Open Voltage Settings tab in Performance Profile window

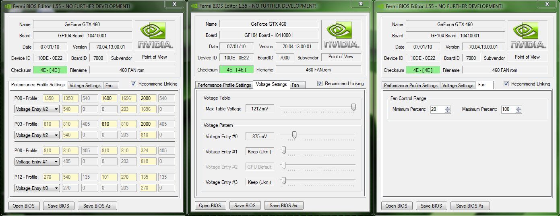85,86
